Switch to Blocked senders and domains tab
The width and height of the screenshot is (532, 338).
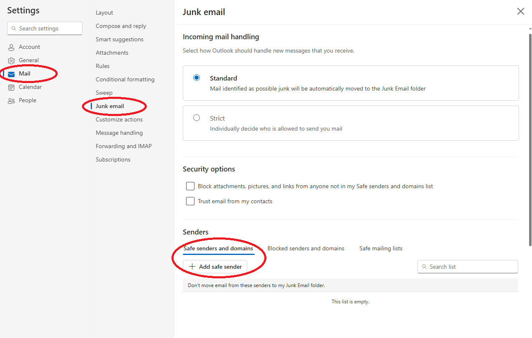[x=306, y=248]
